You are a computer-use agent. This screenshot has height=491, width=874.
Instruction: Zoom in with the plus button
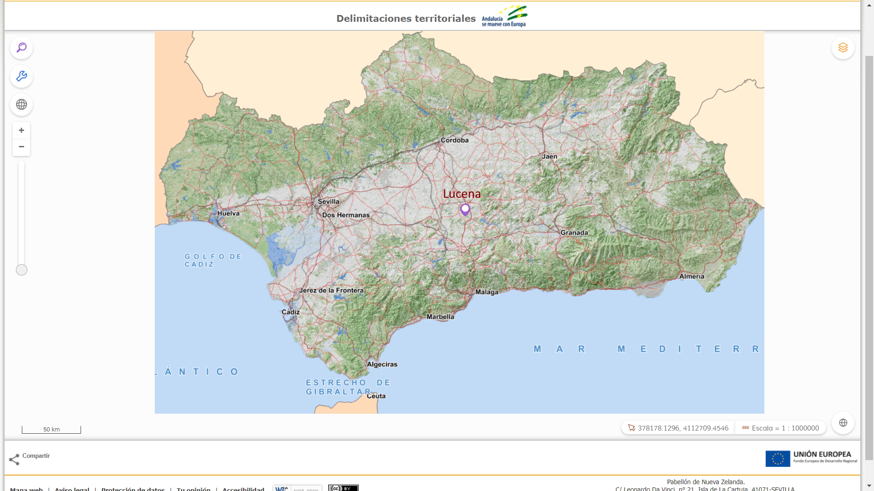pyautogui.click(x=21, y=130)
